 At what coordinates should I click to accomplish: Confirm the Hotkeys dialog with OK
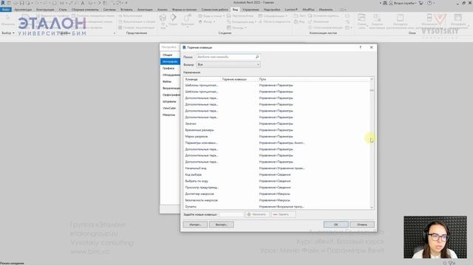point(336,225)
